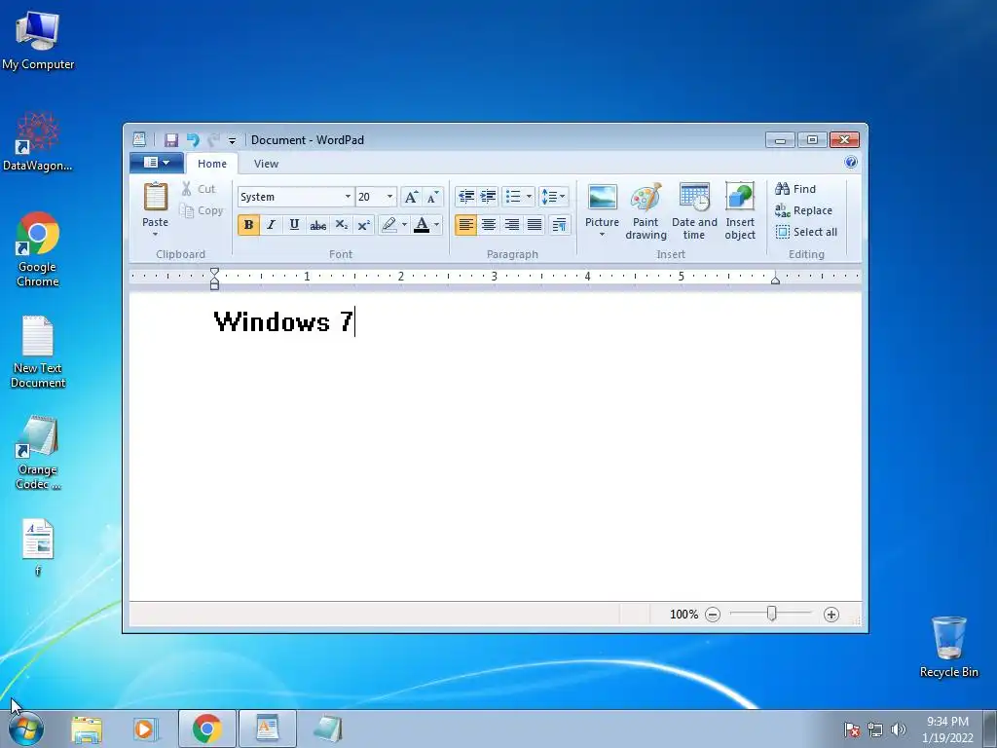Screen dimensions: 997x748
Task: Click Select all
Action: pos(806,232)
